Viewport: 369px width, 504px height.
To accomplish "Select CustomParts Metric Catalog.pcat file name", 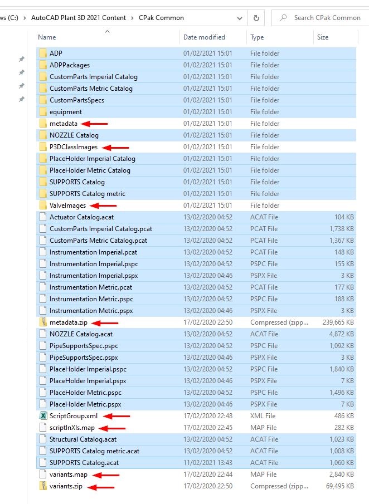I will (x=98, y=241).
